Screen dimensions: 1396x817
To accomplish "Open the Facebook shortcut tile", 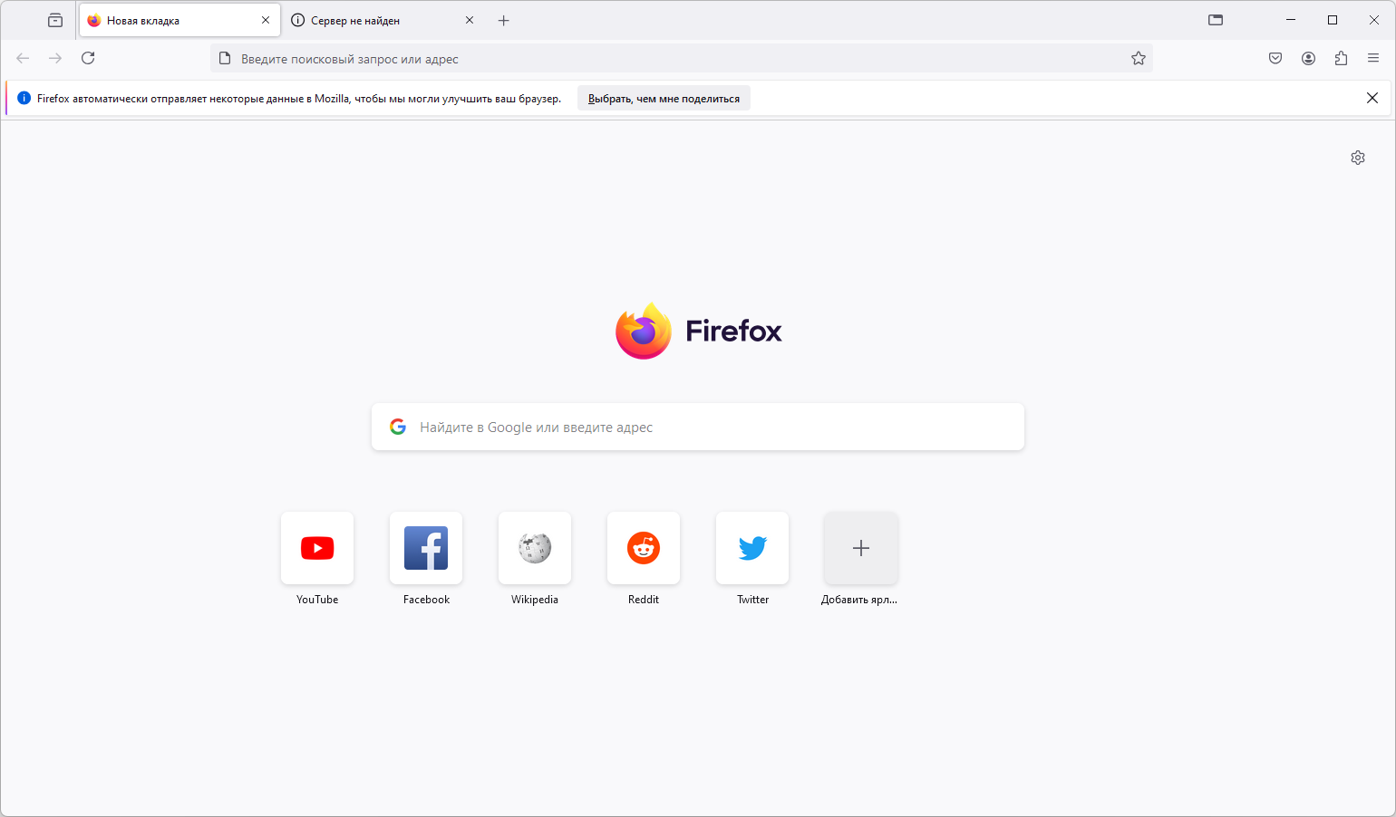I will tap(426, 548).
